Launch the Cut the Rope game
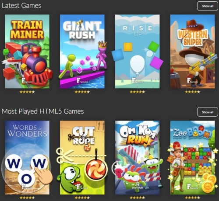This screenshot has height=201, width=219. point(82,157)
